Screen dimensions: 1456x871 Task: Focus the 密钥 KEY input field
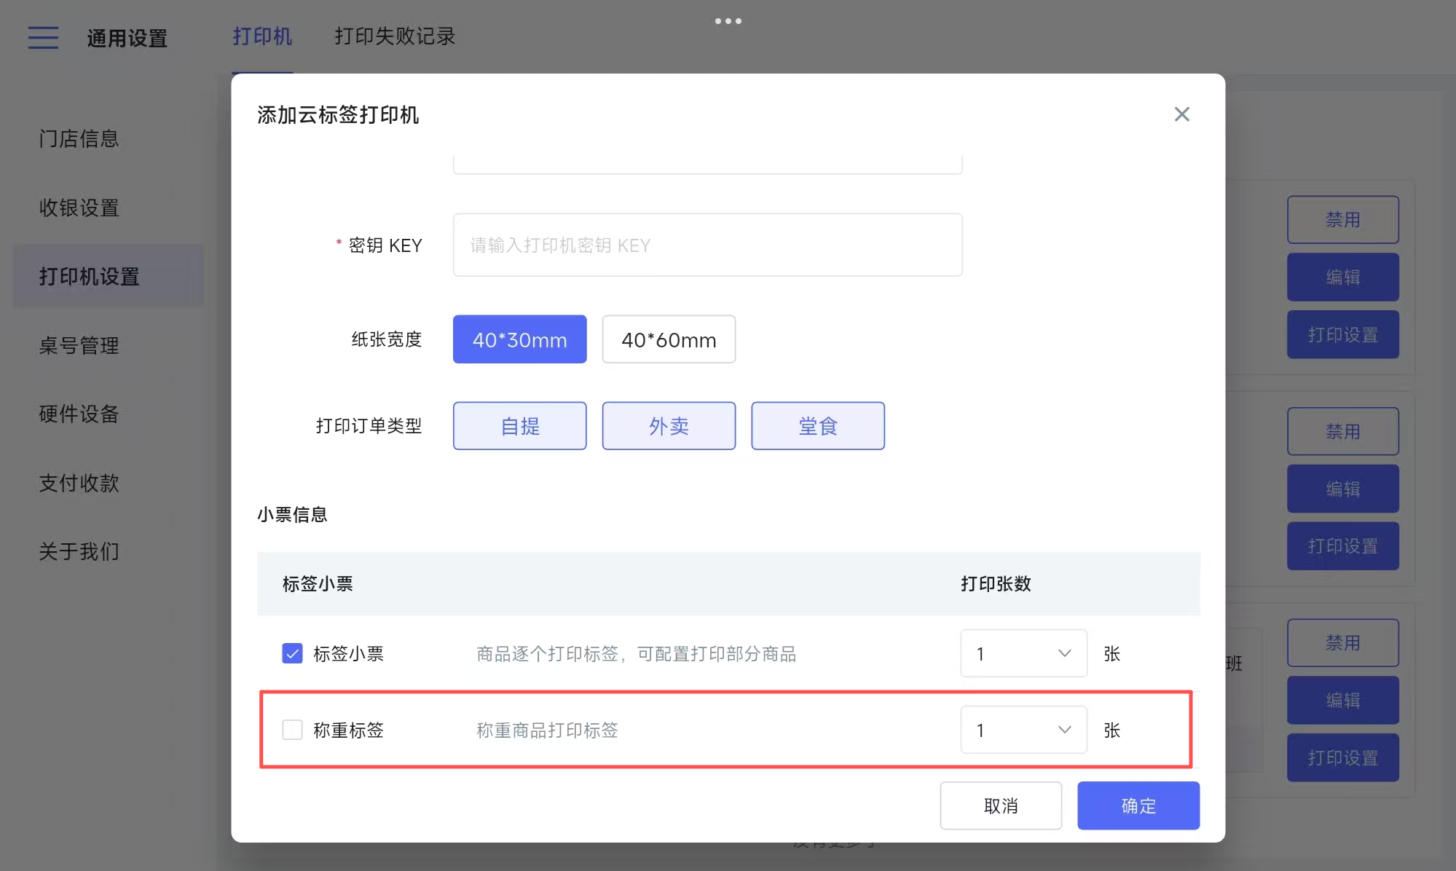[707, 245]
